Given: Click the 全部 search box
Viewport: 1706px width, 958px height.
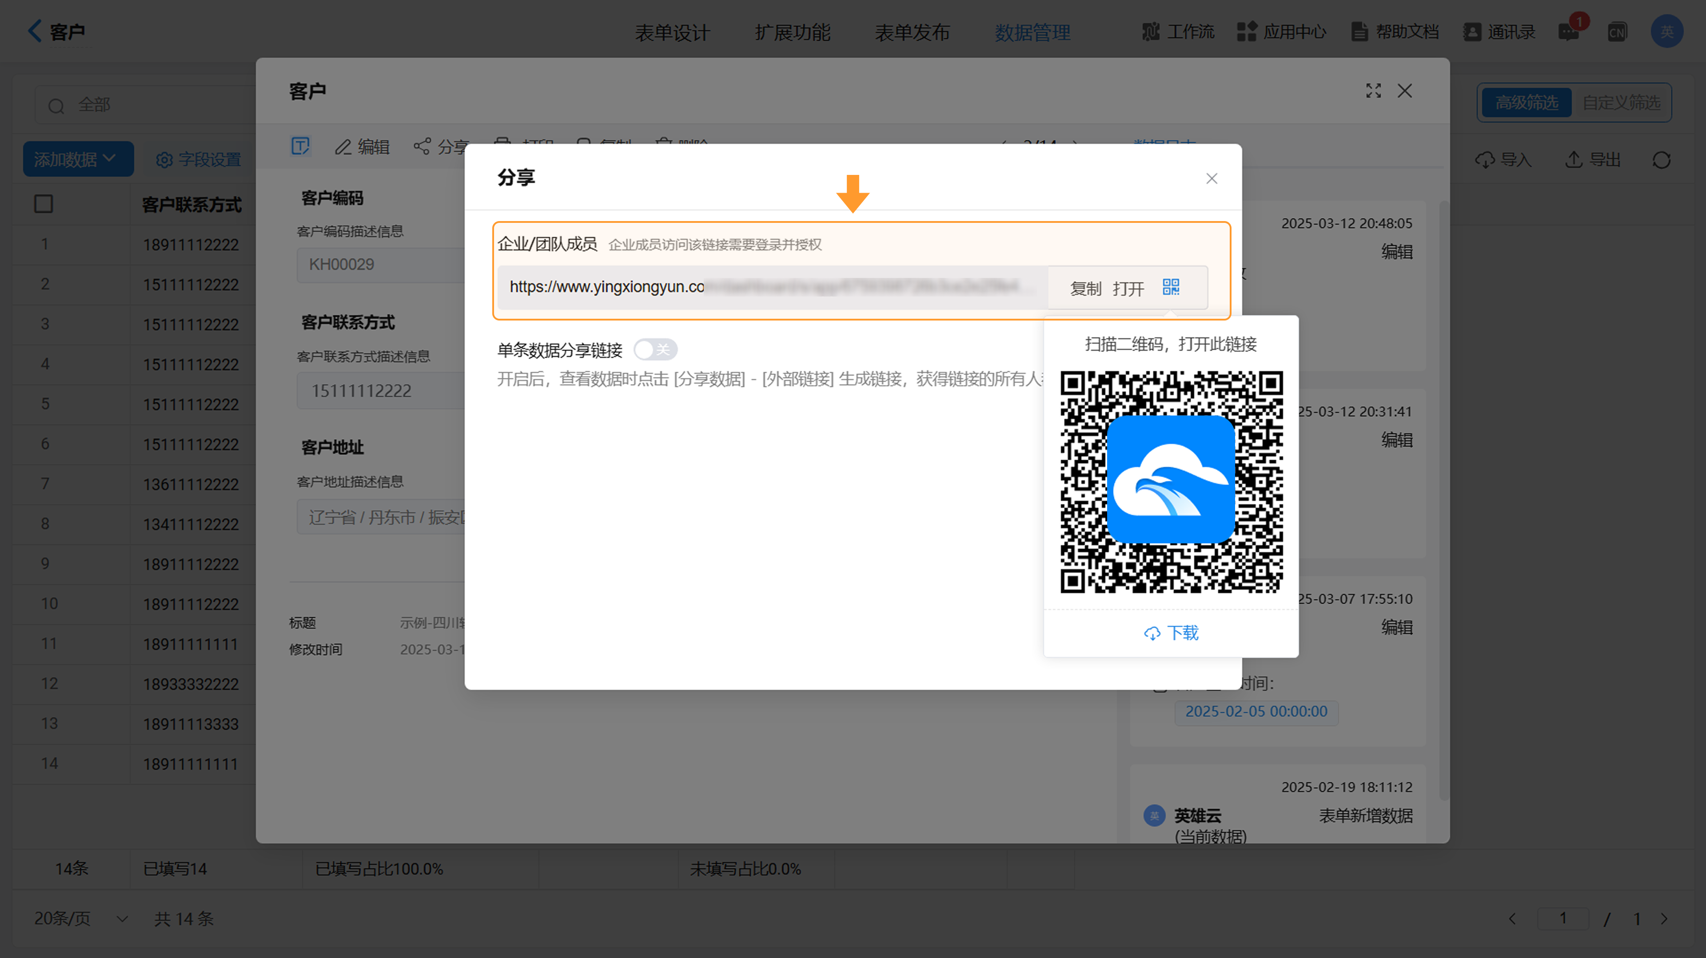Looking at the screenshot, I should click(146, 105).
